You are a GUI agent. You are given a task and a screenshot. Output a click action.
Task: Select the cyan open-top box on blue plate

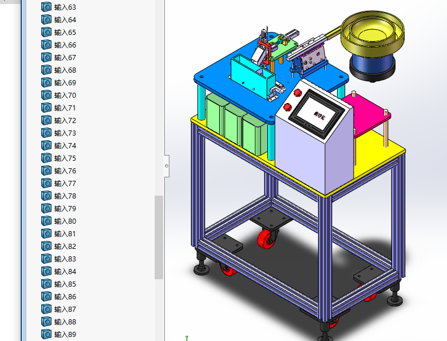point(252,77)
